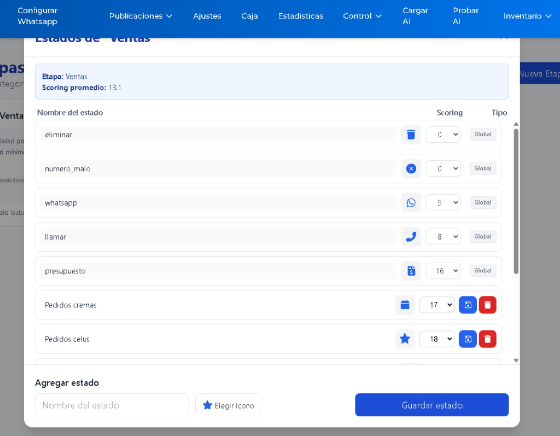Change scoring dropdown for Pedidos cremas

[x=436, y=305]
